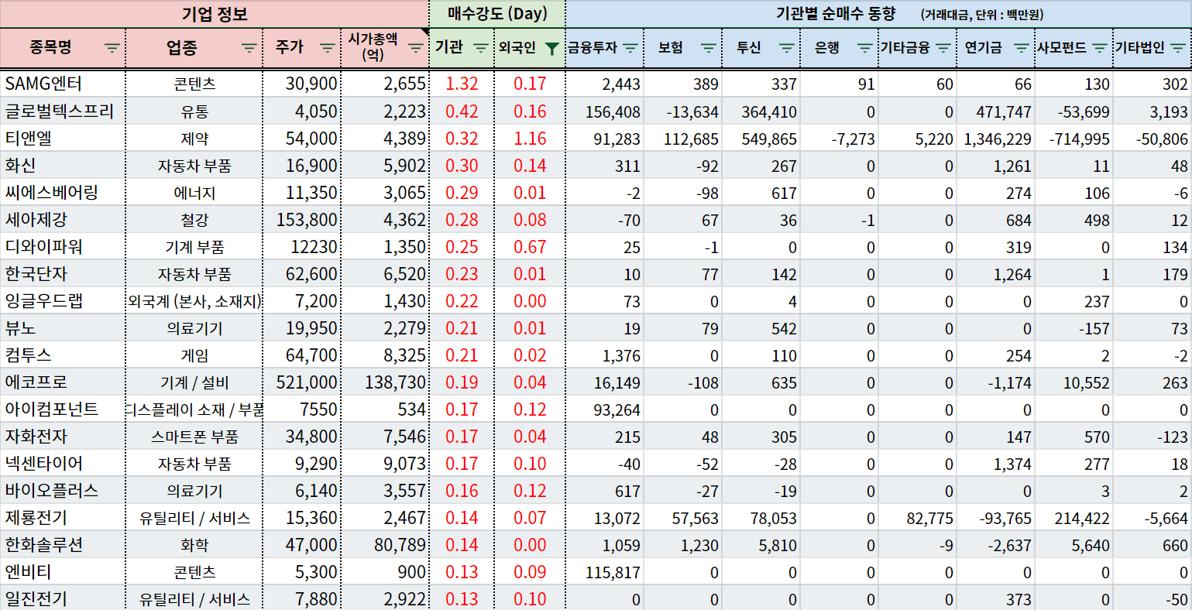
Task: Click the active 외국인 green filter icon
Action: (551, 48)
